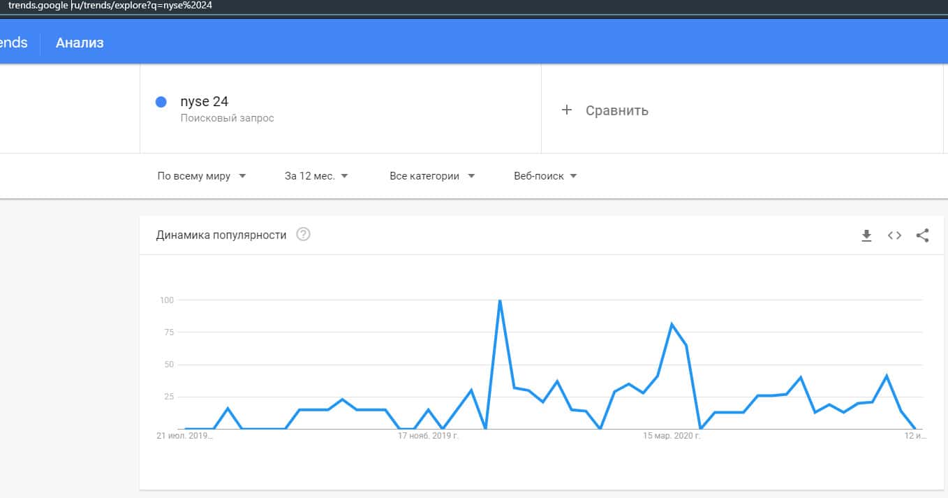Click the embed code icon
Viewport: 948px width, 498px height.
pyautogui.click(x=894, y=235)
